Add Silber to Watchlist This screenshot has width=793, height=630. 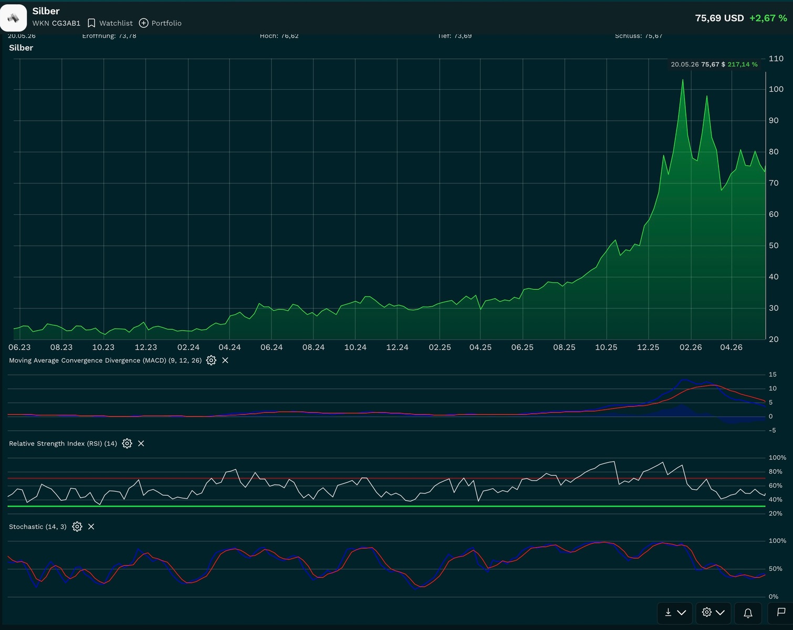point(110,23)
